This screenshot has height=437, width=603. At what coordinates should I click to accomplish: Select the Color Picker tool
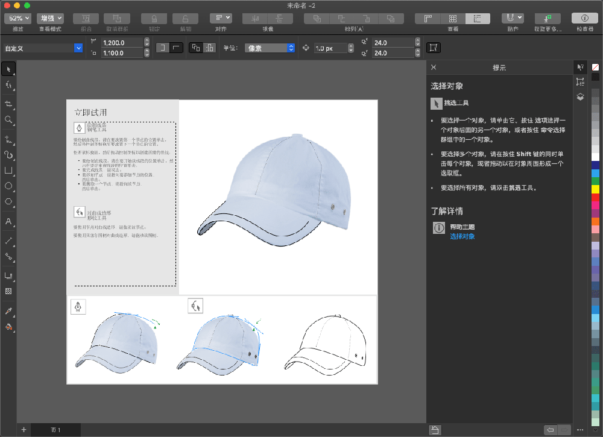click(8, 311)
